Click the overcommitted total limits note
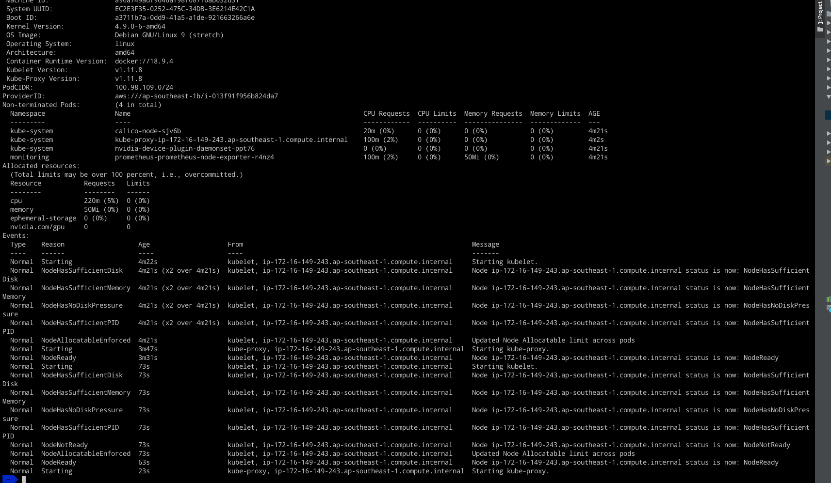The height and width of the screenshot is (483, 831). click(127, 174)
